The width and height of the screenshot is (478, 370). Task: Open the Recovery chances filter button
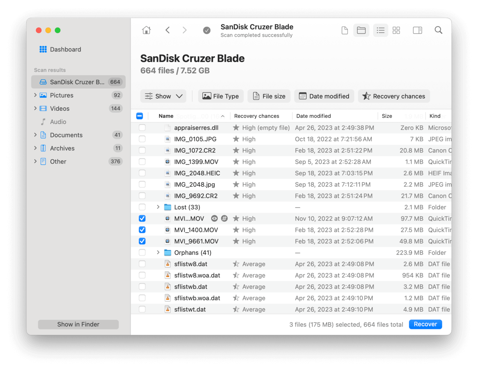(x=394, y=96)
